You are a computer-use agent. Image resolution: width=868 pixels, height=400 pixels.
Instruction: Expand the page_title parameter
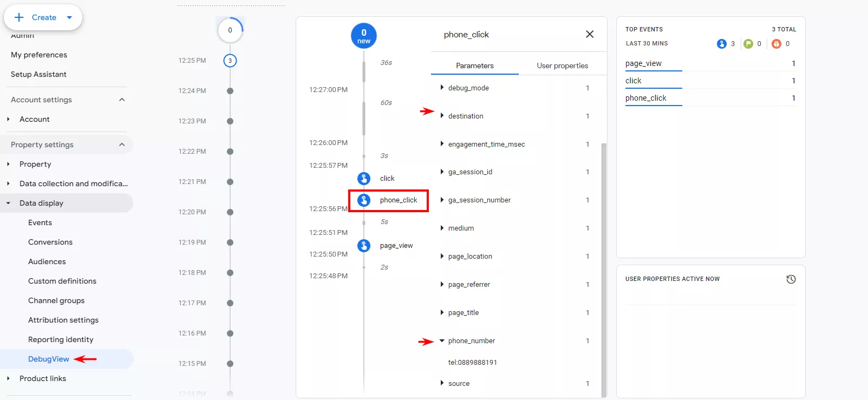coord(442,312)
